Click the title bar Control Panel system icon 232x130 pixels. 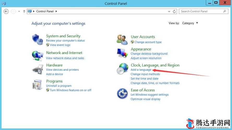(x=4, y=4)
